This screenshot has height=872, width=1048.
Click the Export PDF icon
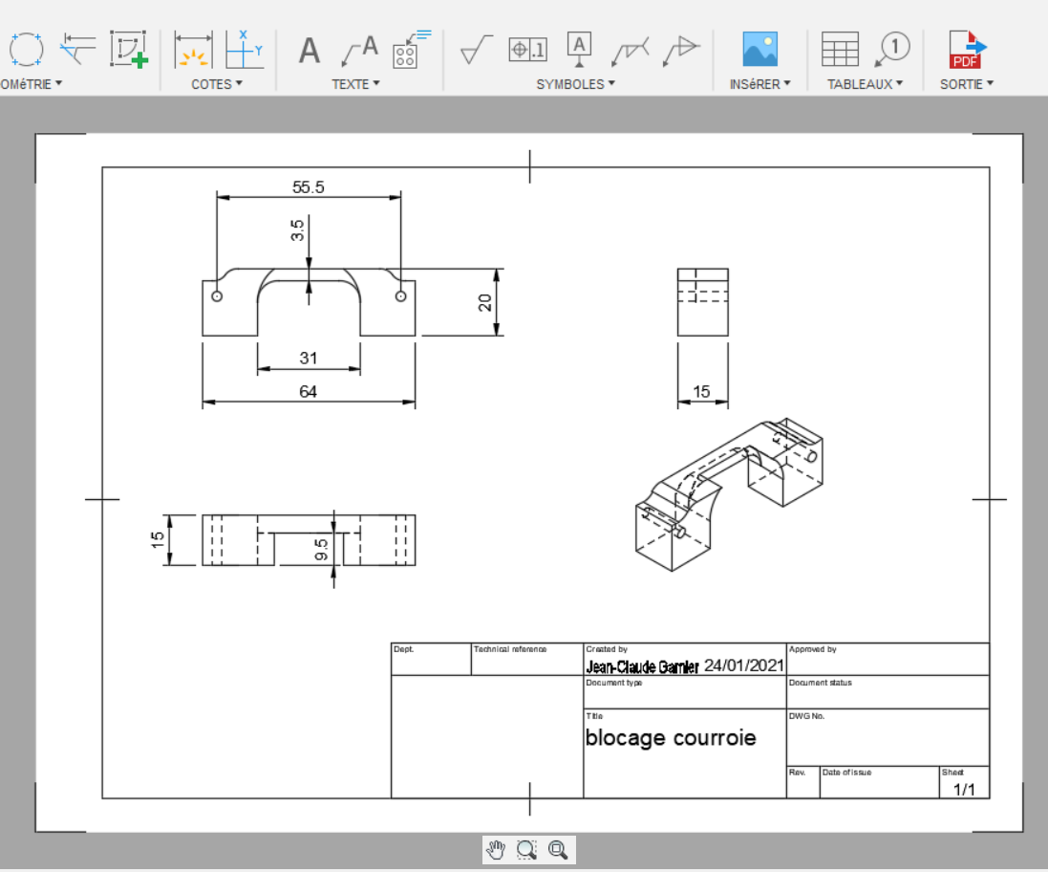point(968,50)
